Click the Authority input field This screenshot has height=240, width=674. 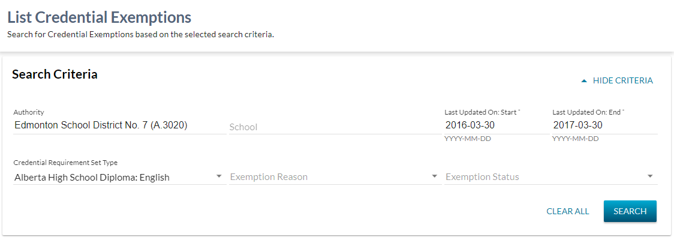119,125
